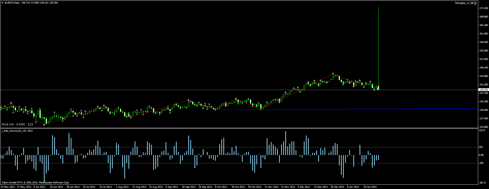Click the 11 Nov 2013 date label

pos(272,187)
